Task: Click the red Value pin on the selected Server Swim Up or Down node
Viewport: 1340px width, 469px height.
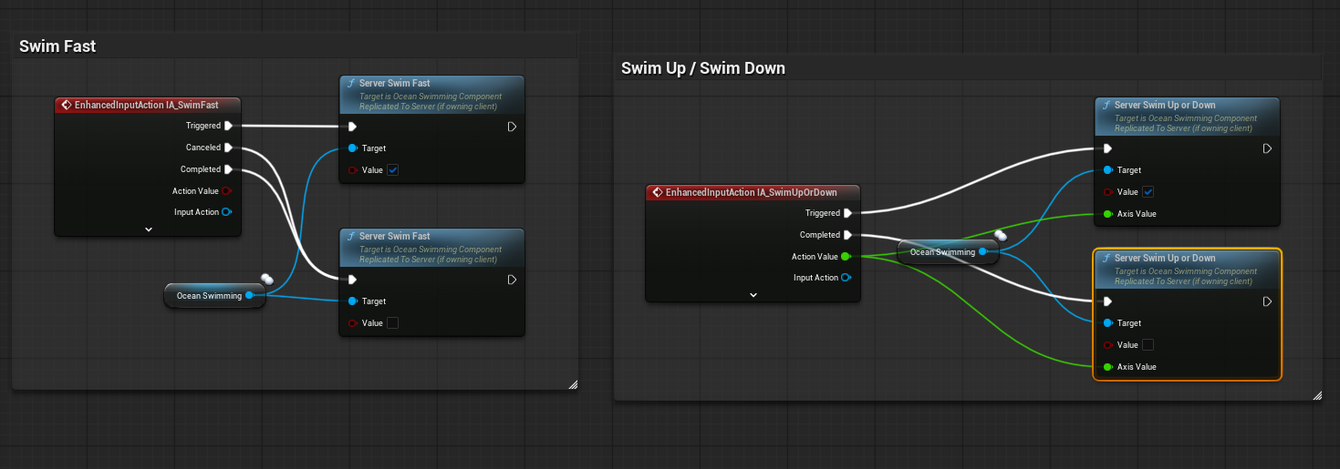Action: (x=1108, y=345)
